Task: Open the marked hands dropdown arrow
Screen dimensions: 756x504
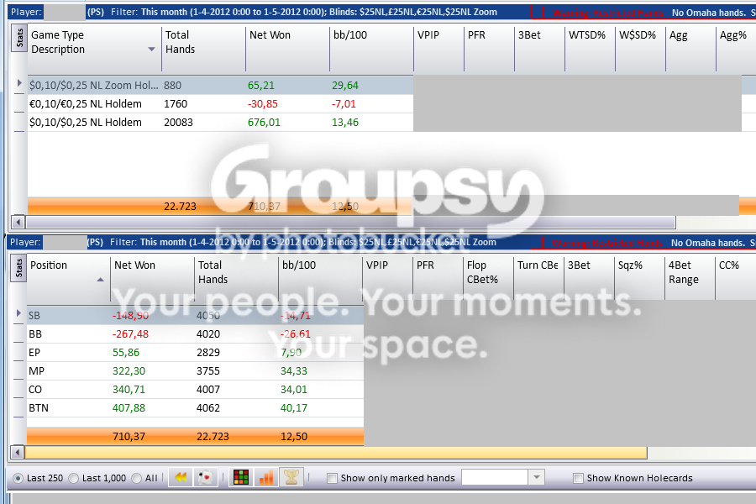Action: [536, 477]
